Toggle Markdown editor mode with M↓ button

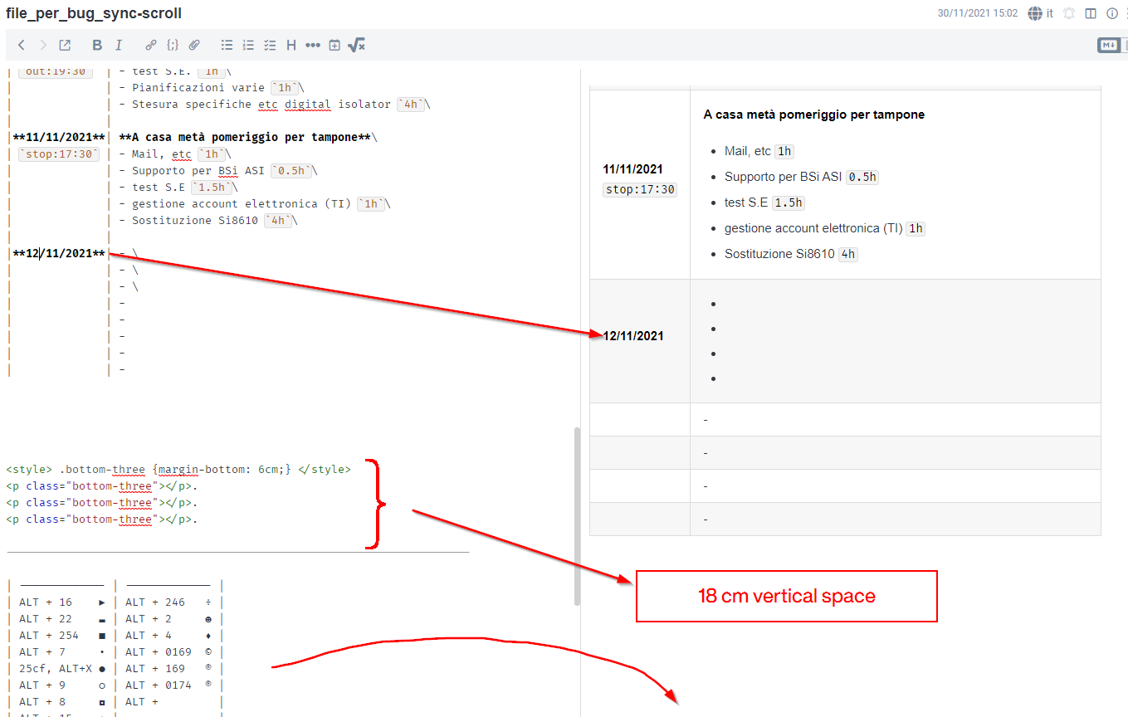coord(1110,45)
